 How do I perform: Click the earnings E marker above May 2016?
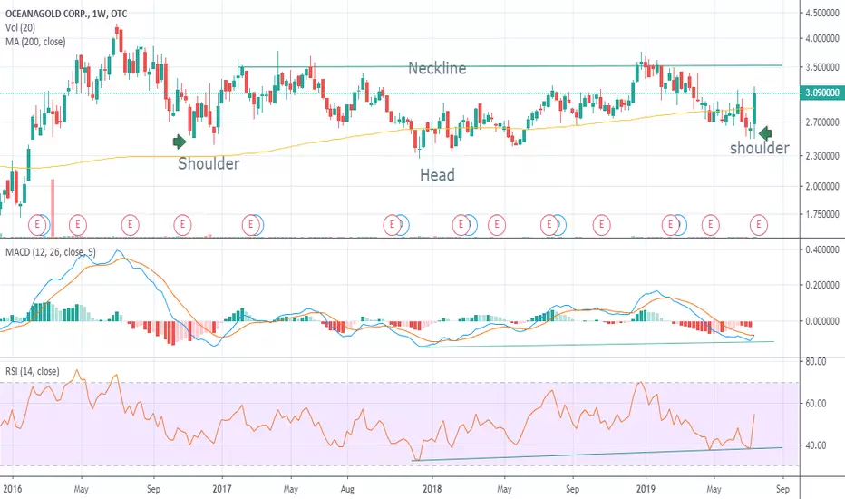[x=78, y=224]
